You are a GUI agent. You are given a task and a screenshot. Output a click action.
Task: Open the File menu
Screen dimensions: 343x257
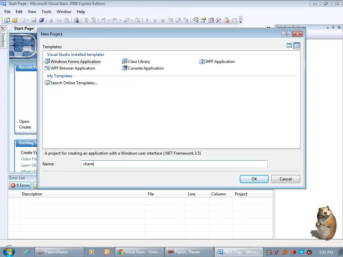7,12
